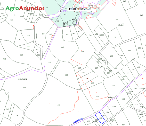Select parcel 889 in the center
Image resolution: width=146 pixels, height=126 pixels.
(63, 47)
